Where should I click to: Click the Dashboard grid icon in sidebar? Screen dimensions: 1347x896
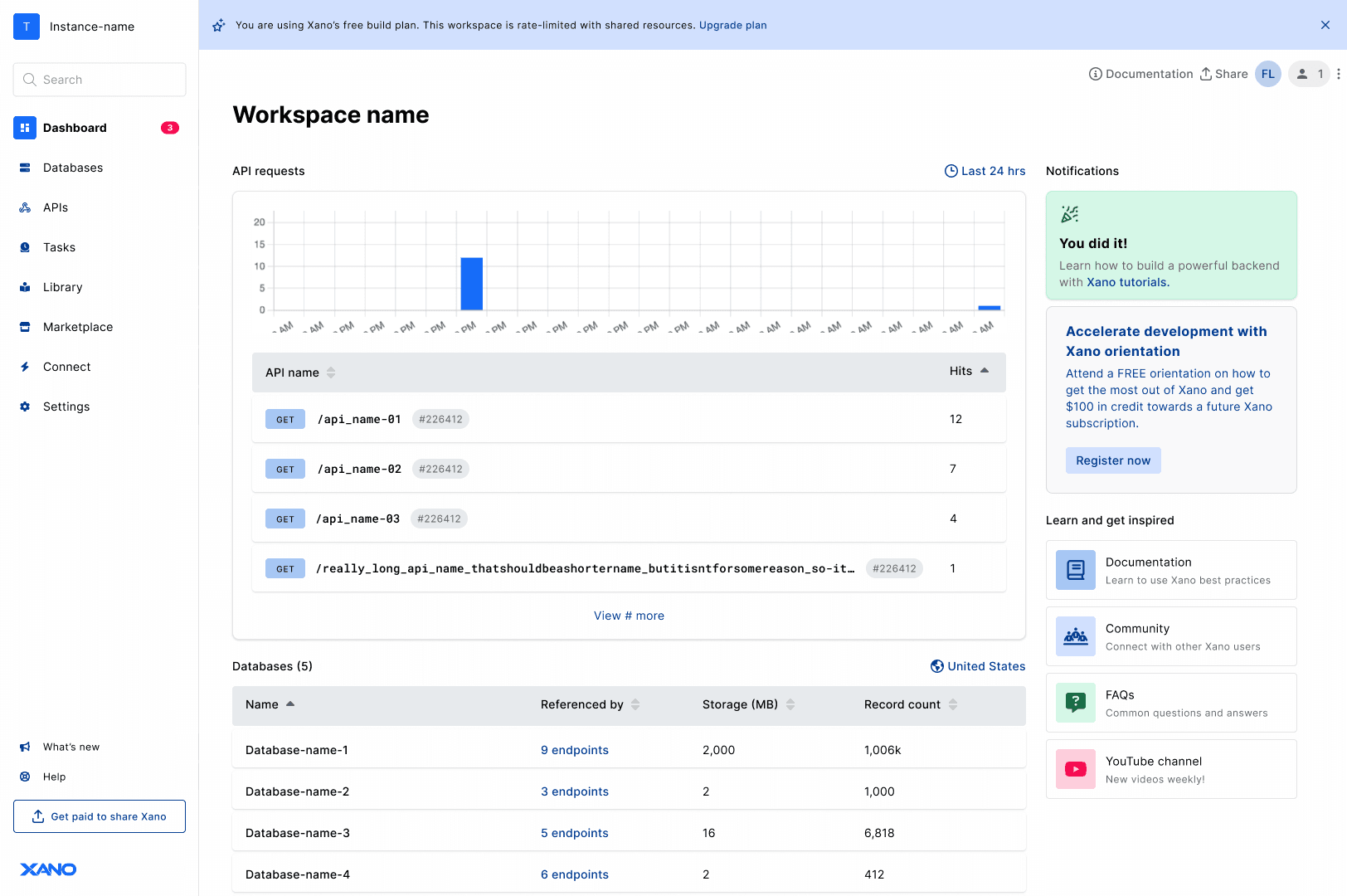click(25, 128)
